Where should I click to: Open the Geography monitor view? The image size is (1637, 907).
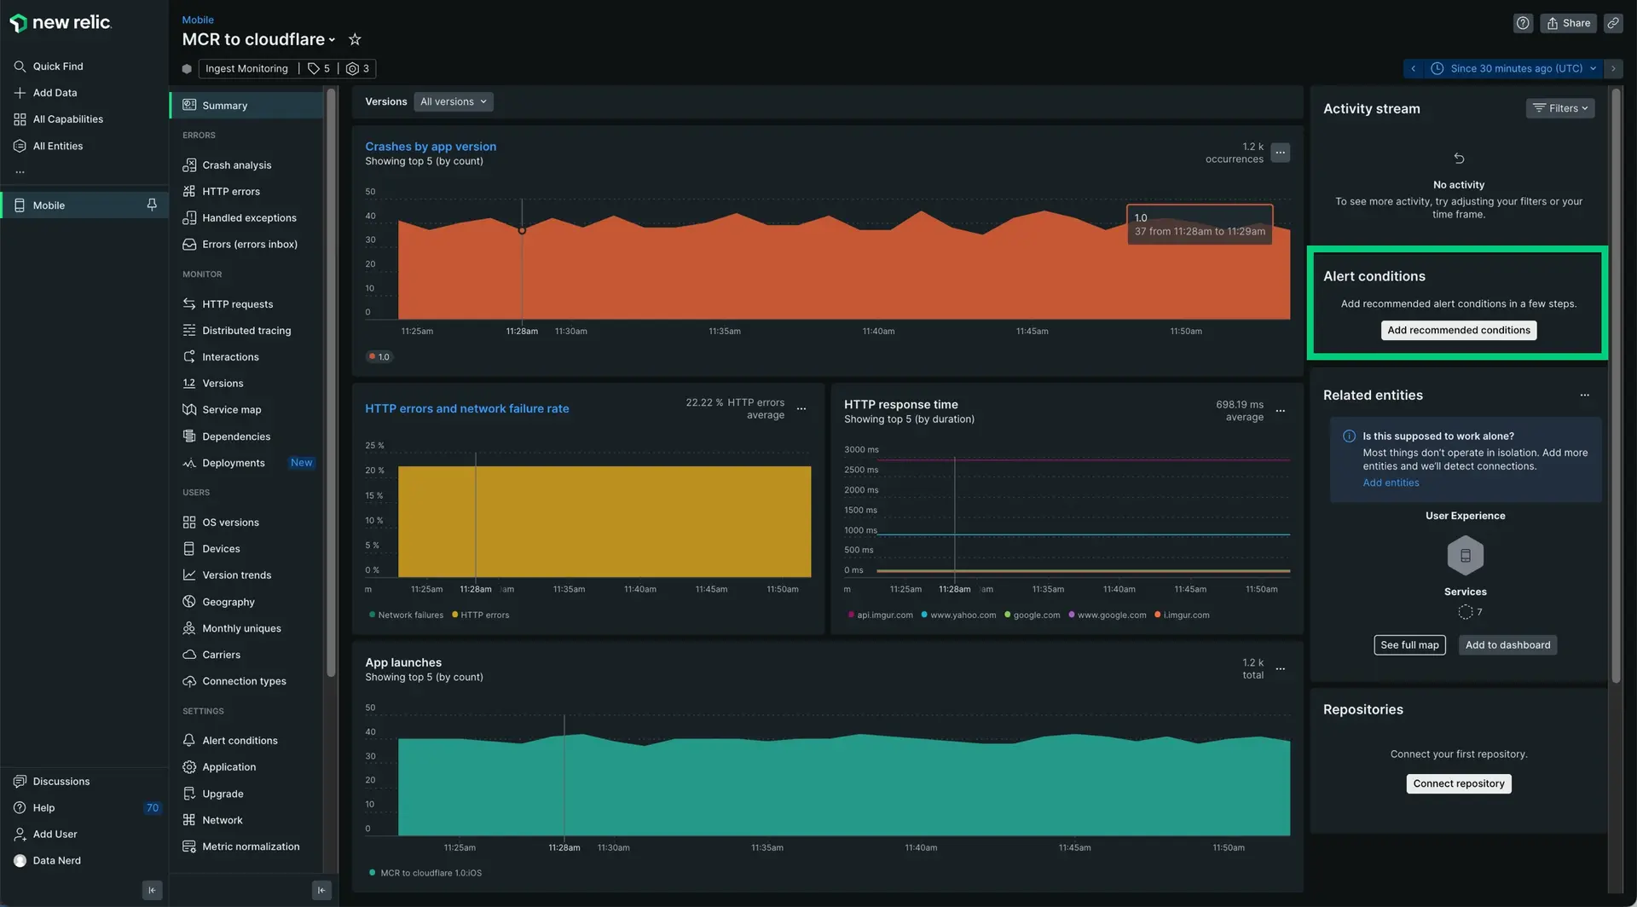coord(228,601)
